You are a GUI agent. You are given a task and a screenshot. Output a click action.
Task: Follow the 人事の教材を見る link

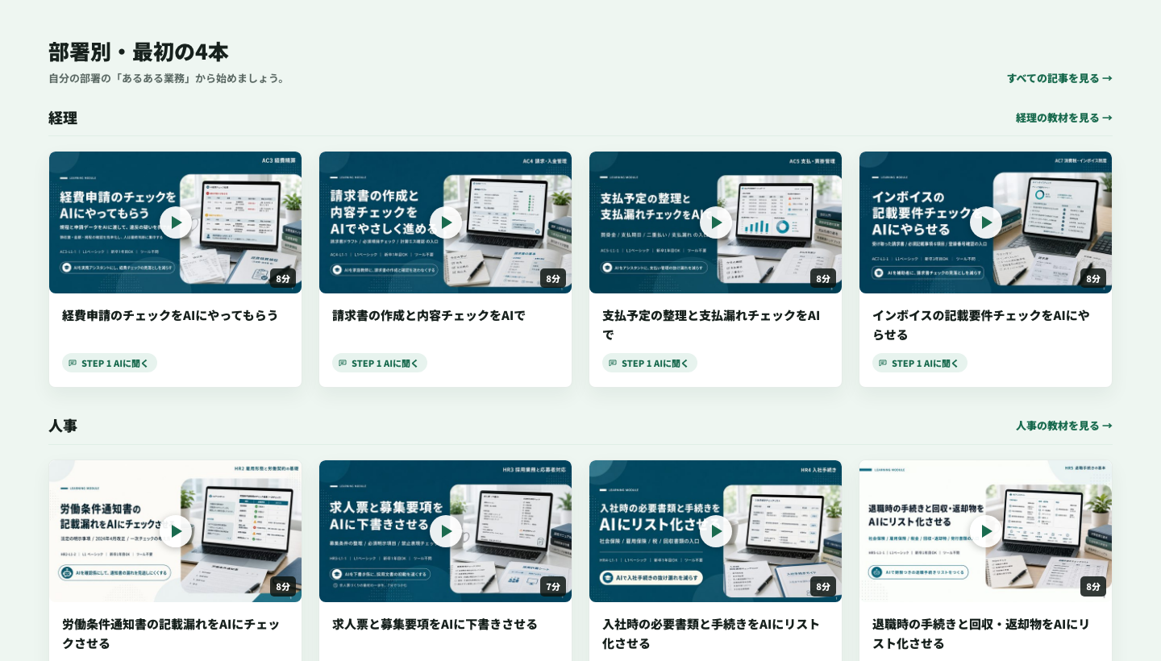point(1064,426)
